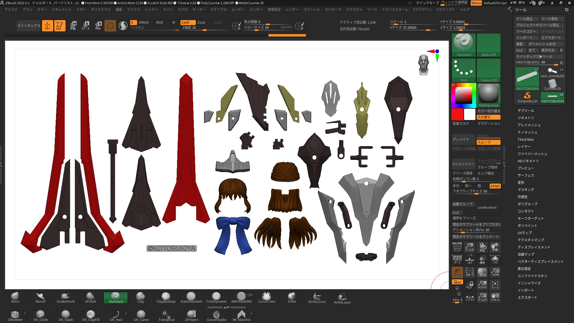Toggle Edit mode icon
574x323 pixels.
coord(60,26)
